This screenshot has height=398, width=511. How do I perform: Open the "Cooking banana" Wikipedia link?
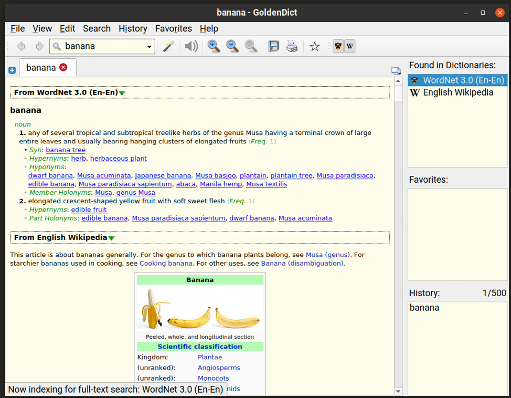[x=166, y=263]
